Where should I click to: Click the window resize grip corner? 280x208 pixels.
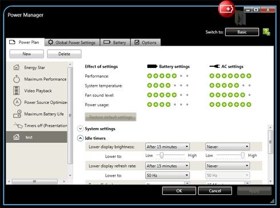[x=273, y=201]
